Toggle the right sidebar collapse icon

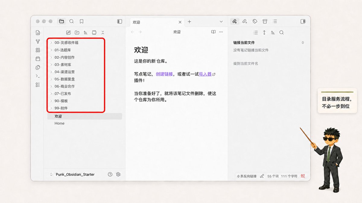click(303, 21)
